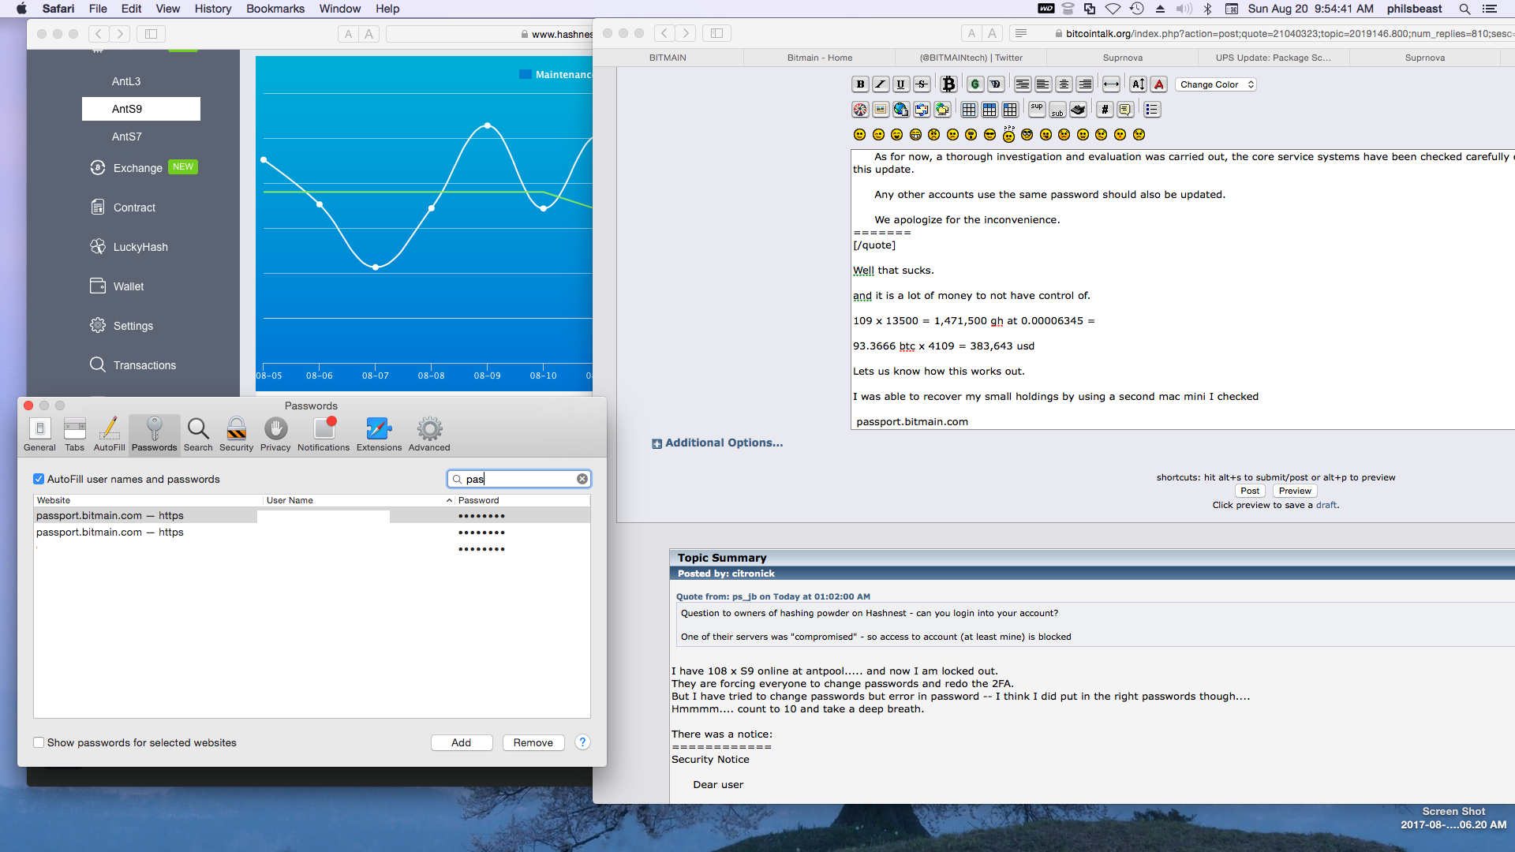The image size is (1515, 852).
Task: Insert FTP link tag
Action: coord(942,110)
